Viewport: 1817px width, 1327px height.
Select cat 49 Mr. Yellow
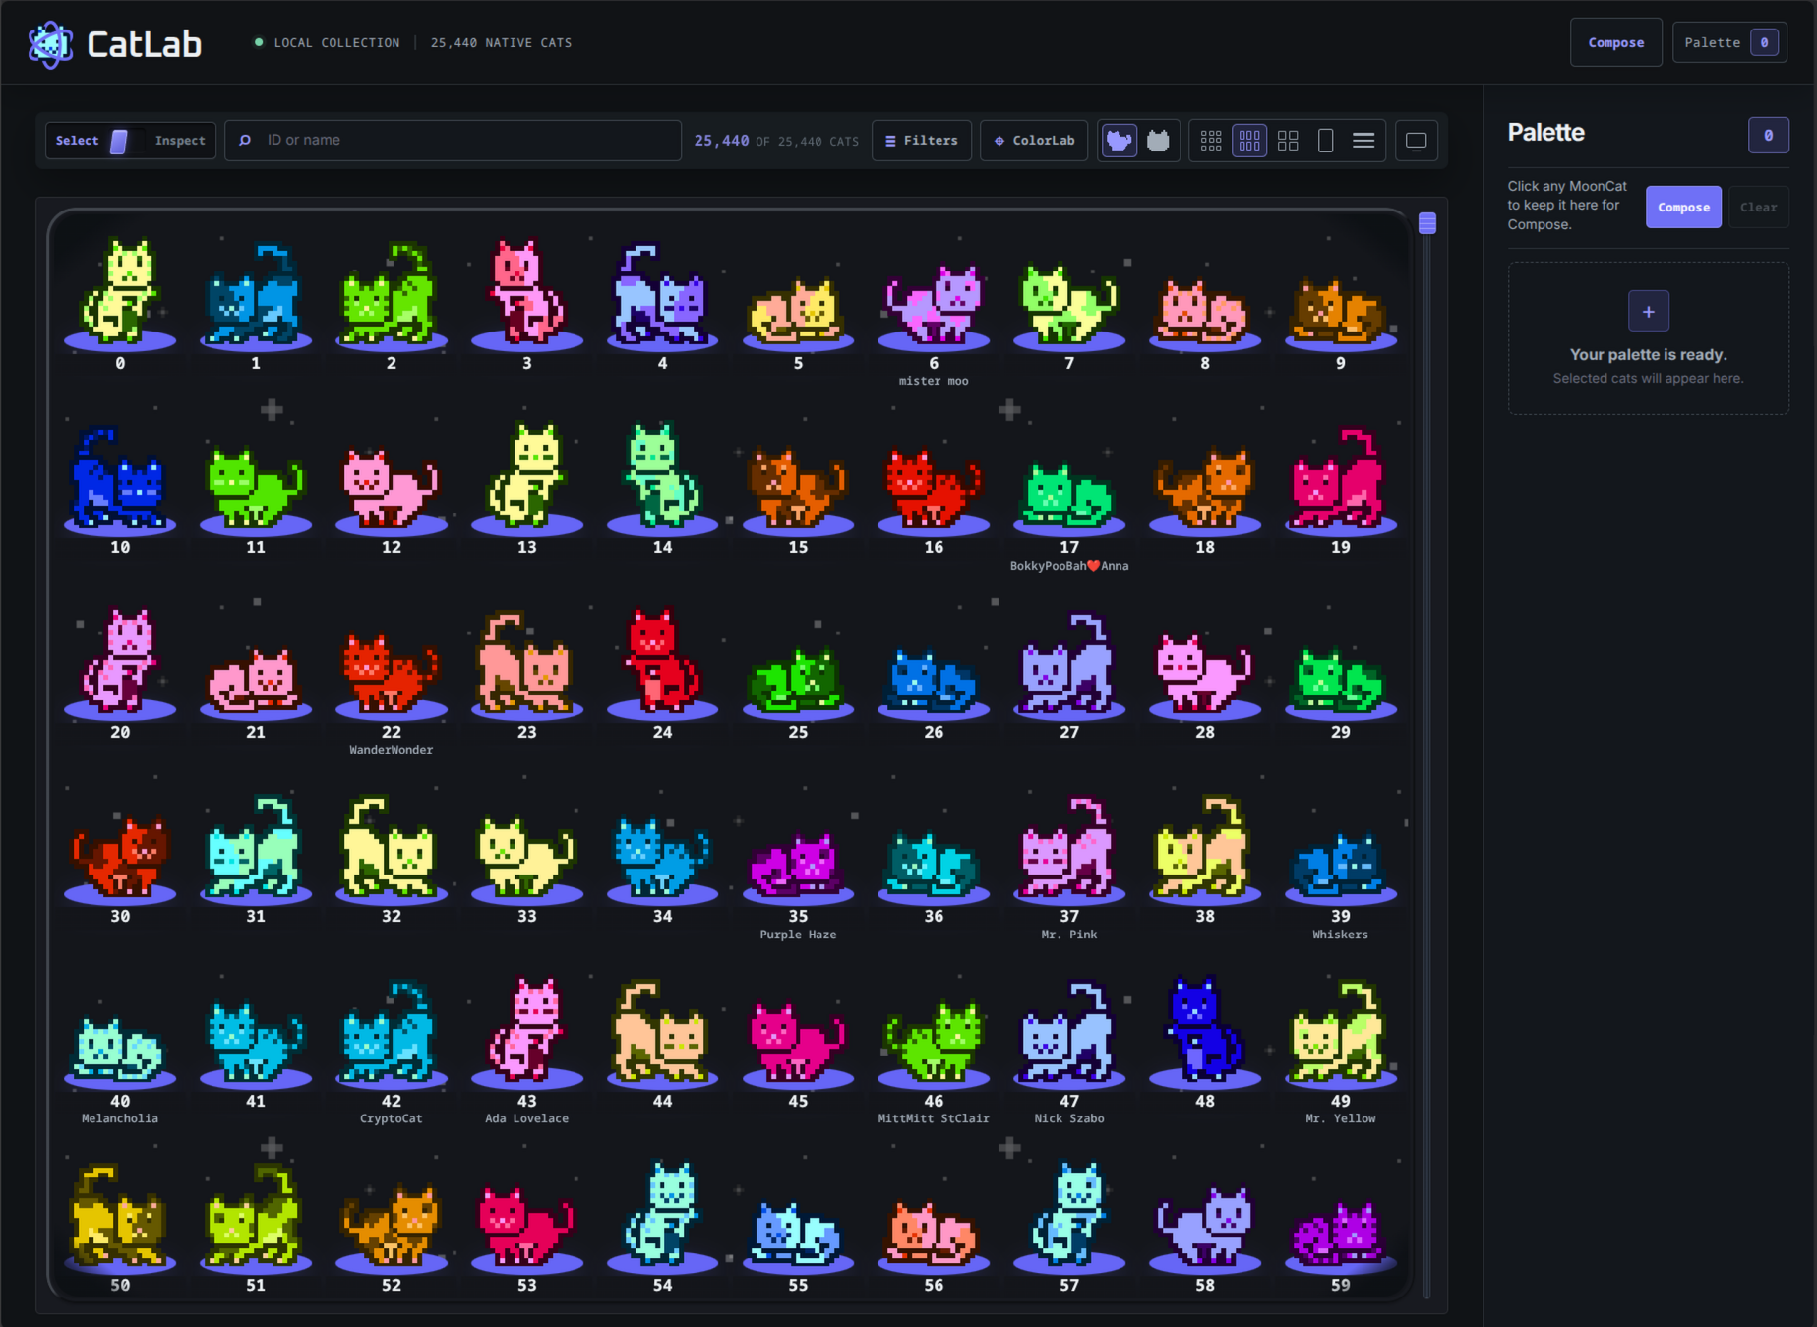tap(1341, 1053)
